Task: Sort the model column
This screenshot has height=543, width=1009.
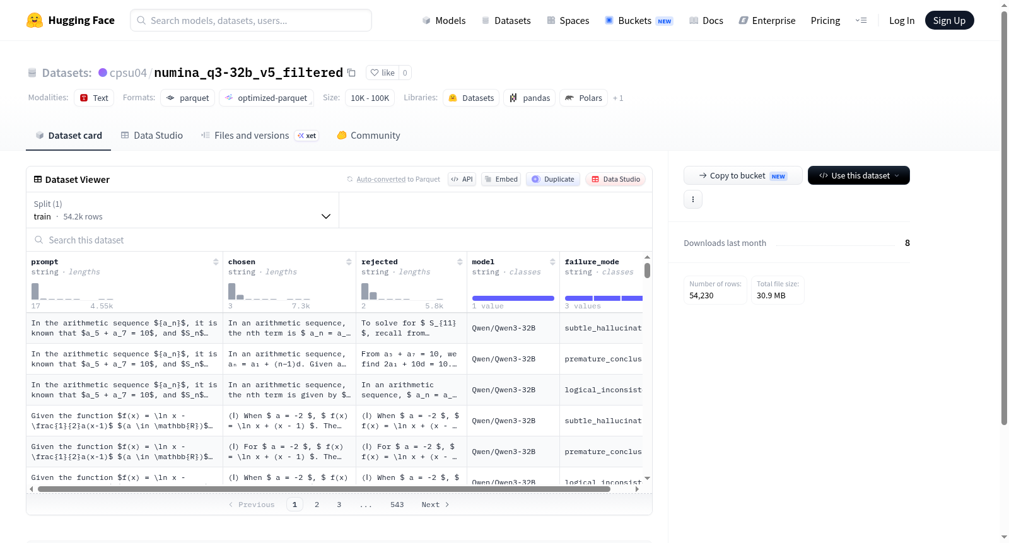Action: 552,262
